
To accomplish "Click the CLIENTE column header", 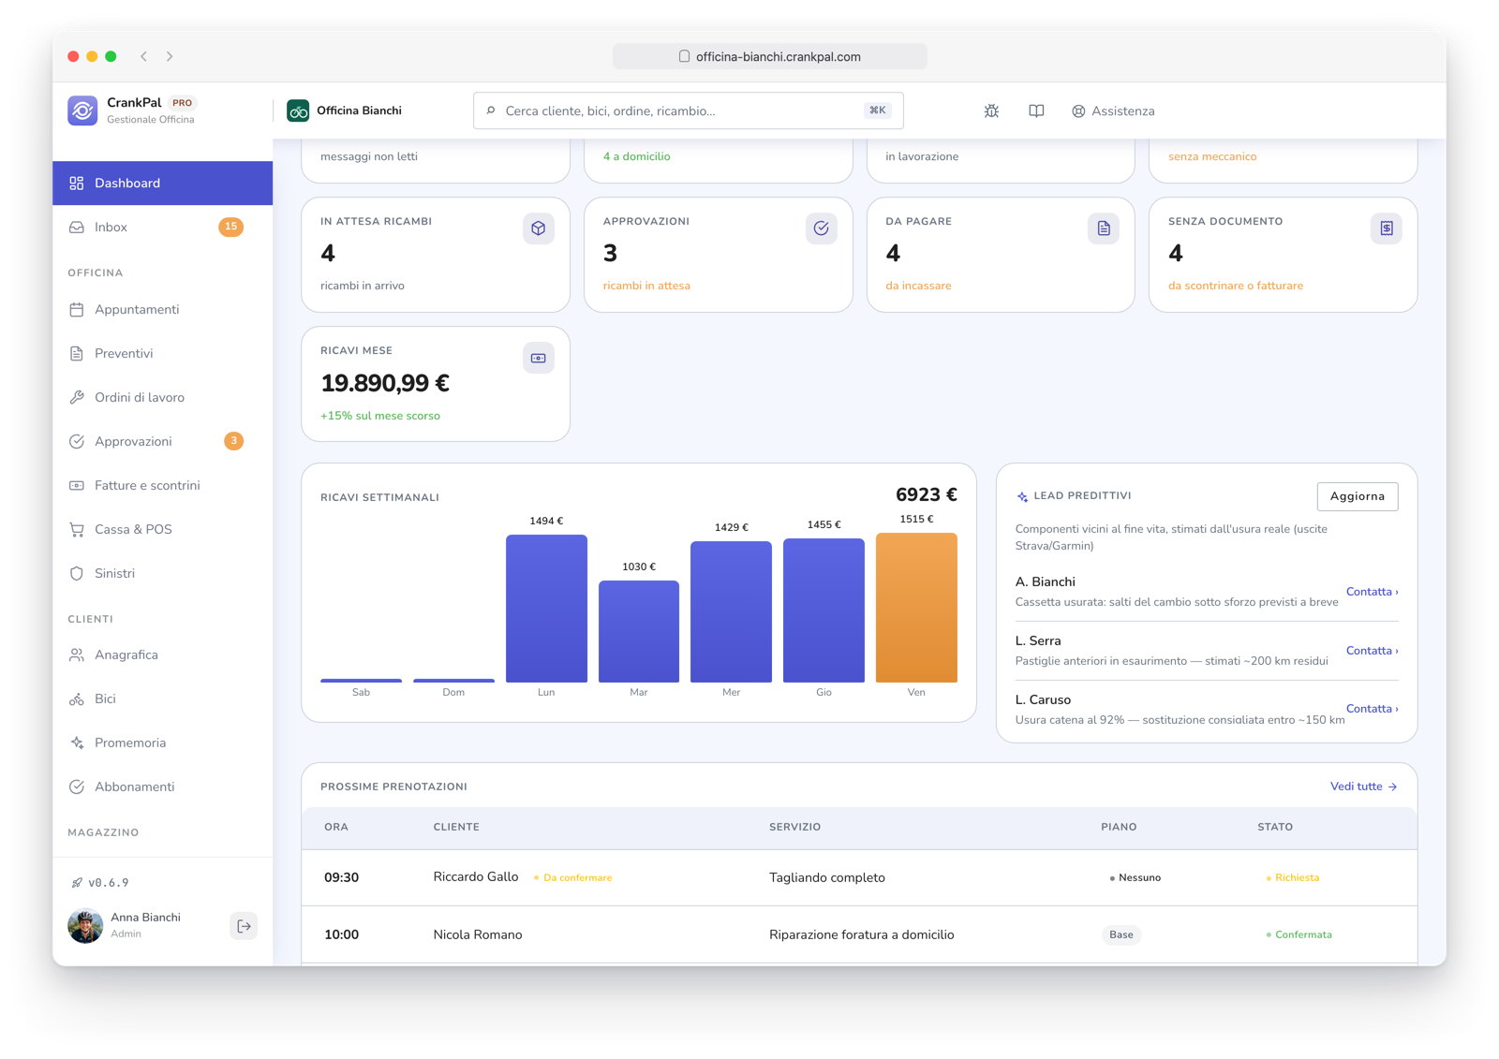I will [x=456, y=827].
